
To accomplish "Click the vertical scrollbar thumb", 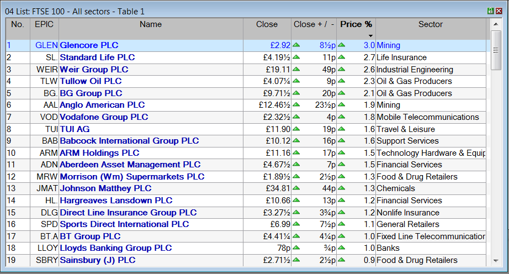I will (x=496, y=50).
